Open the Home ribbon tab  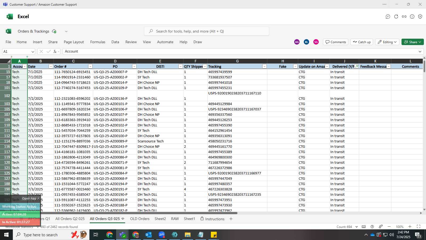(x=22, y=42)
